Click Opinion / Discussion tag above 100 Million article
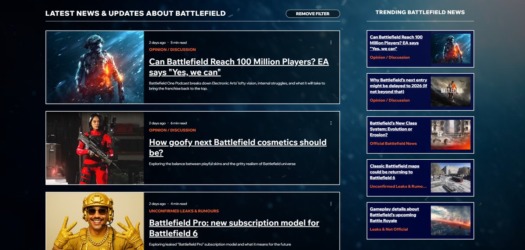This screenshot has height=250, width=525. 172,50
